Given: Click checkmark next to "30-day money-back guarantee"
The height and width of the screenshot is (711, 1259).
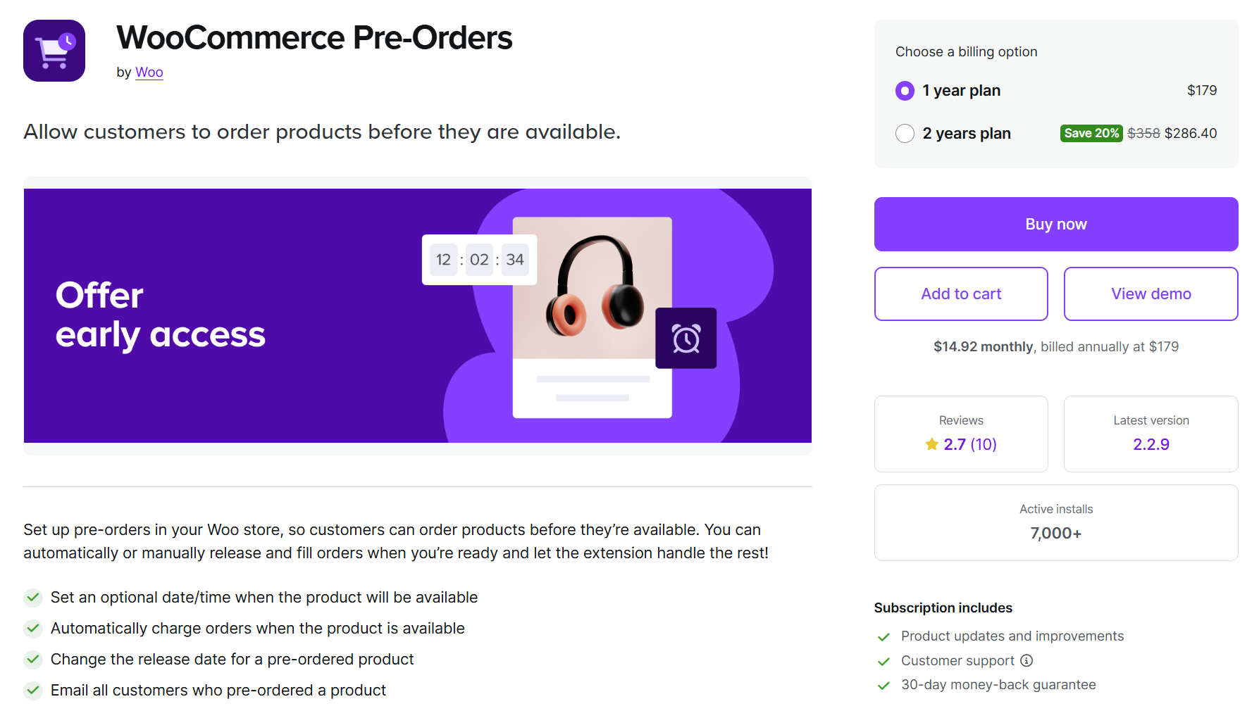Looking at the screenshot, I should click(883, 684).
